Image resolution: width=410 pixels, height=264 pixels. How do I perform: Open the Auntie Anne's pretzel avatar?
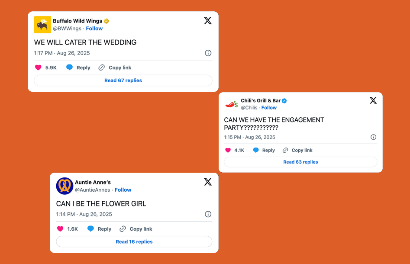click(65, 186)
